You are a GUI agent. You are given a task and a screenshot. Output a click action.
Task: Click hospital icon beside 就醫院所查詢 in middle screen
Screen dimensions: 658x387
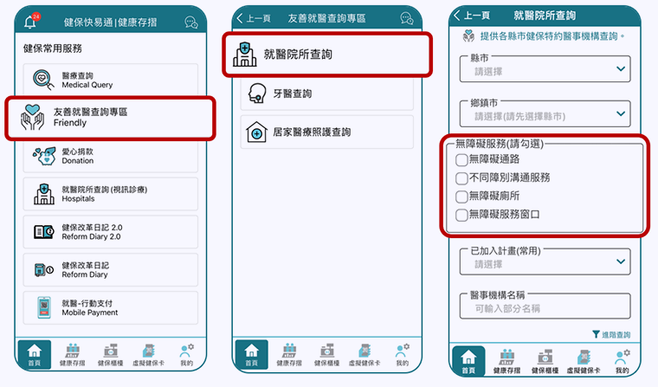[x=245, y=55]
